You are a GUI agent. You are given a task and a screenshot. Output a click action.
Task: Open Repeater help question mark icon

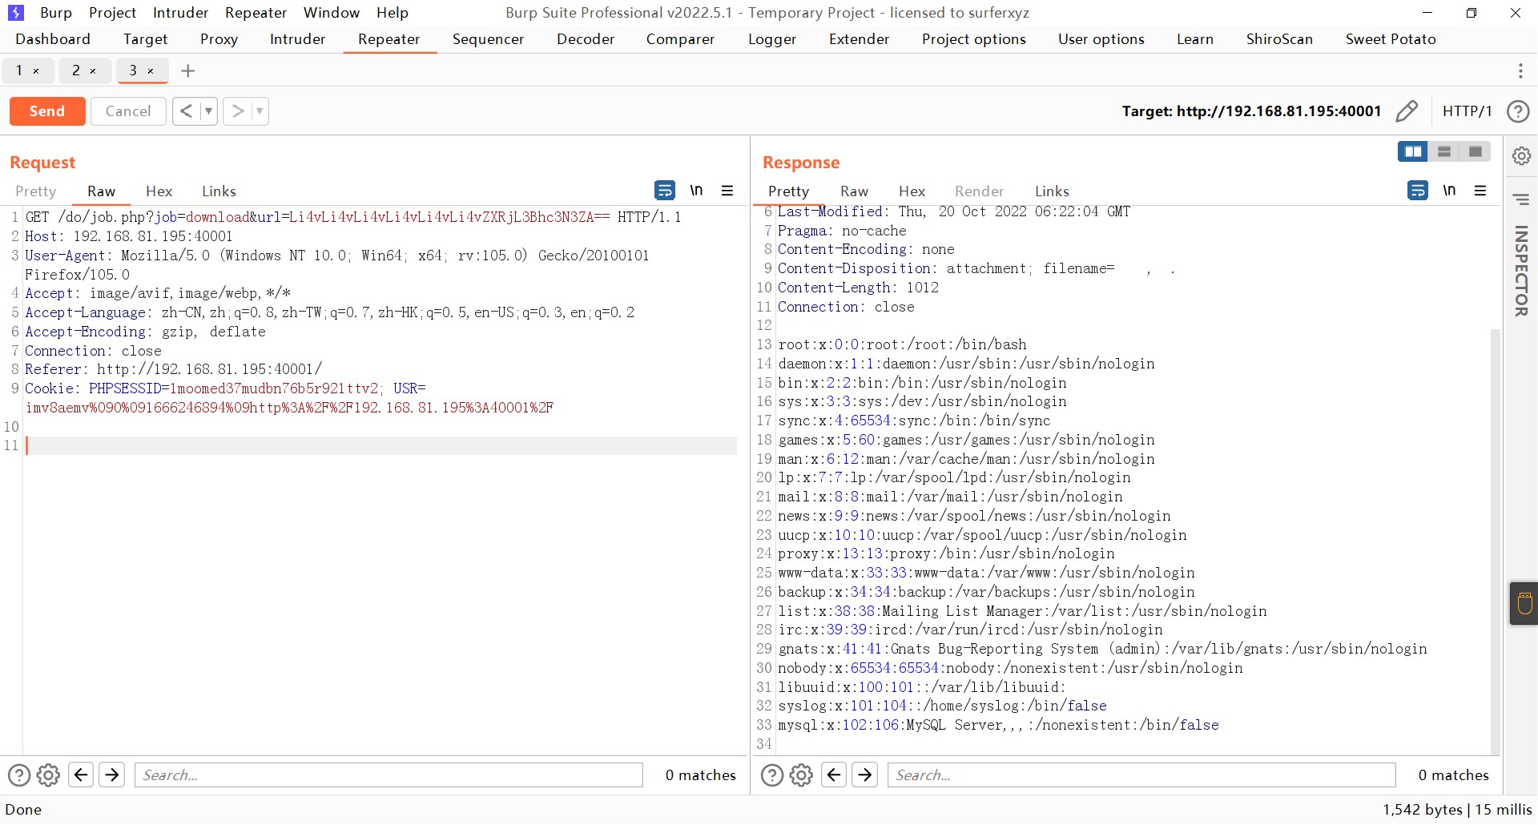pos(1518,111)
